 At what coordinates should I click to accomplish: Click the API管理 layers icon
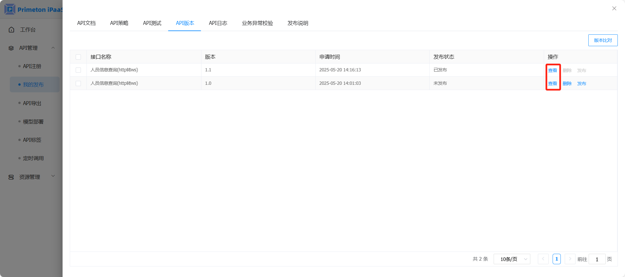(x=11, y=48)
